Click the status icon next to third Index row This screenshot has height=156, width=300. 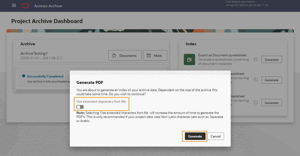coord(256,102)
